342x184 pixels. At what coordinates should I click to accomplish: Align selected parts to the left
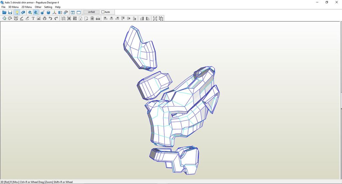tap(106, 18)
